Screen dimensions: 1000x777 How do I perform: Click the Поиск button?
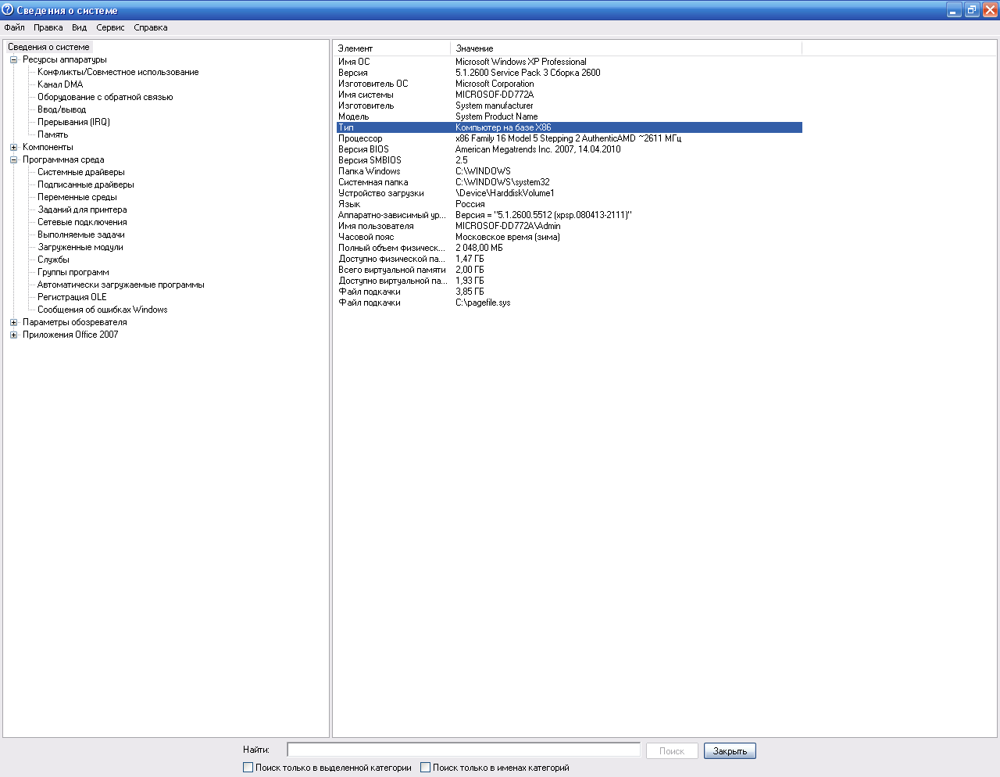tap(672, 750)
